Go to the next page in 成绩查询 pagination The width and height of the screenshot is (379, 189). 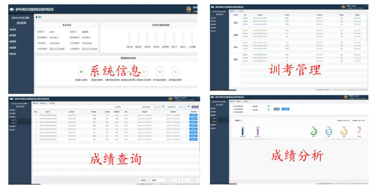tap(193, 180)
